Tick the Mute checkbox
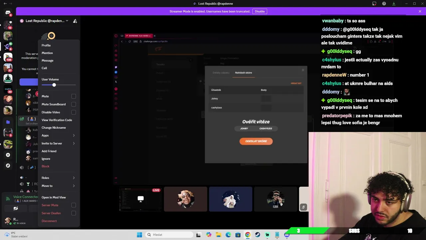 74,96
